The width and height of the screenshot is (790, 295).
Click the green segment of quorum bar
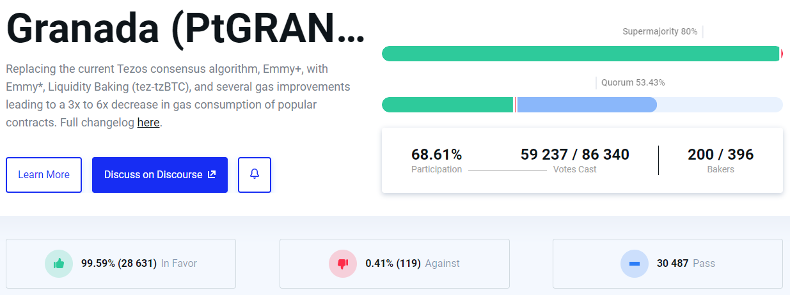(x=448, y=105)
